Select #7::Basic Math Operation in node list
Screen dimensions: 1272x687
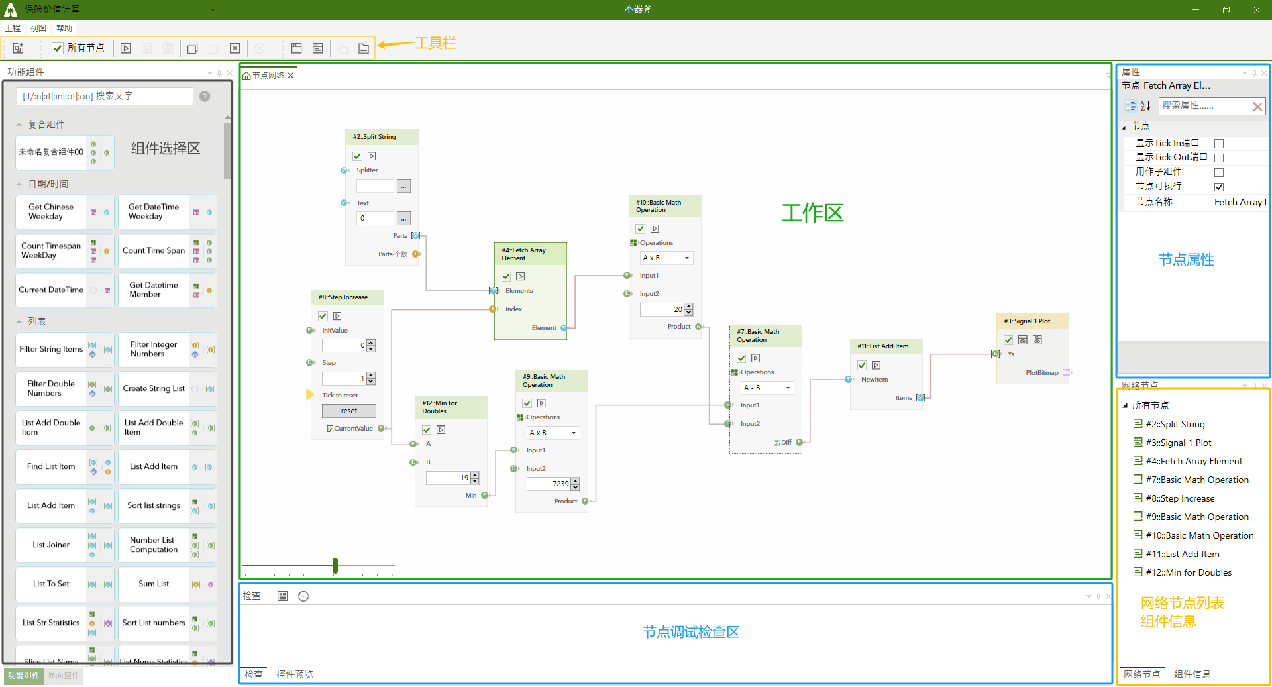1196,480
